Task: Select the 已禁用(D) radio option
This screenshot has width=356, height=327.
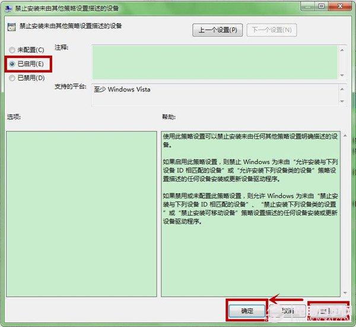Action: coord(27,78)
